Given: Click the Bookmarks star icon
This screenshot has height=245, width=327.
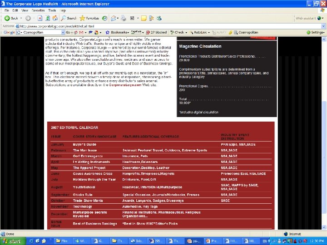Looking at the screenshot, I should point(107,32).
